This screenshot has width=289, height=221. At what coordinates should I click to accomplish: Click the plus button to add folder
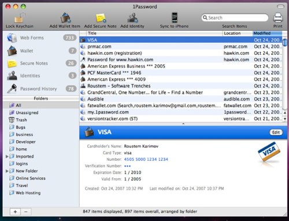(x=15, y=212)
